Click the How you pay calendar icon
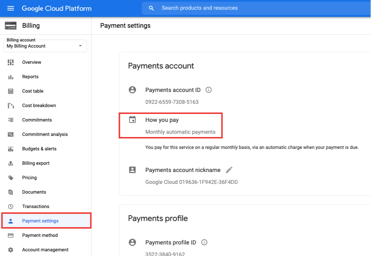The image size is (371, 256). tap(132, 119)
